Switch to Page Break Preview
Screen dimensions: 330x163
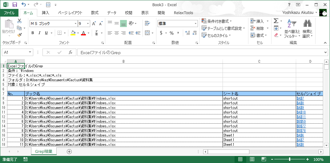pyautogui.click(x=264, y=159)
